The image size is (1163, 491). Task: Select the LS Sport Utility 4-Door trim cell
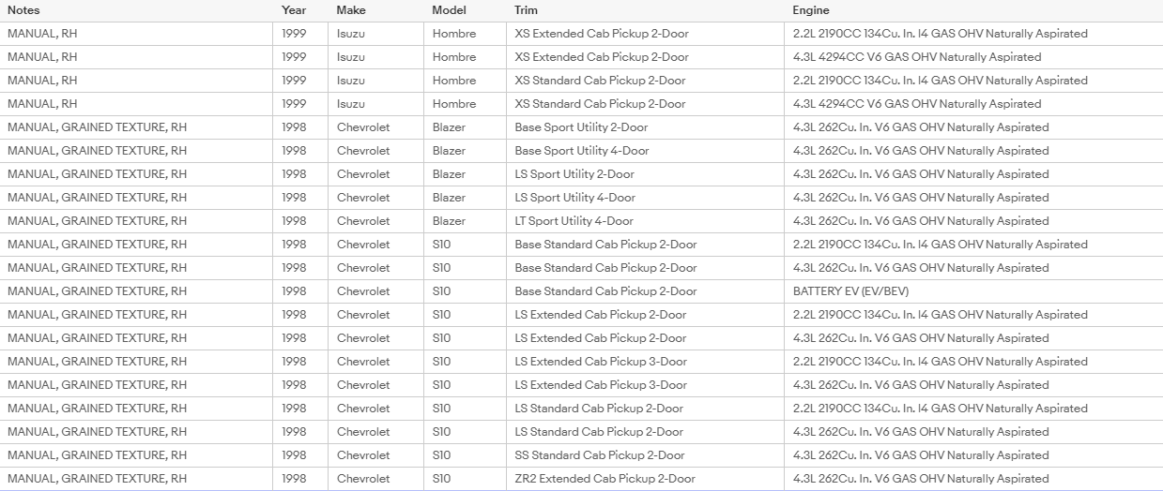[645, 198]
